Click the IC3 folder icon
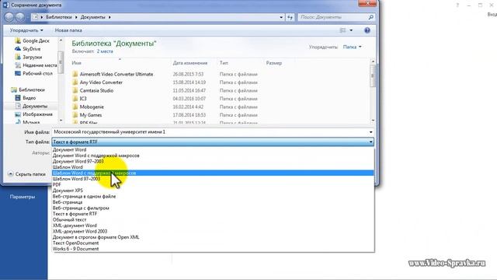The height and width of the screenshot is (280, 497). (x=75, y=99)
